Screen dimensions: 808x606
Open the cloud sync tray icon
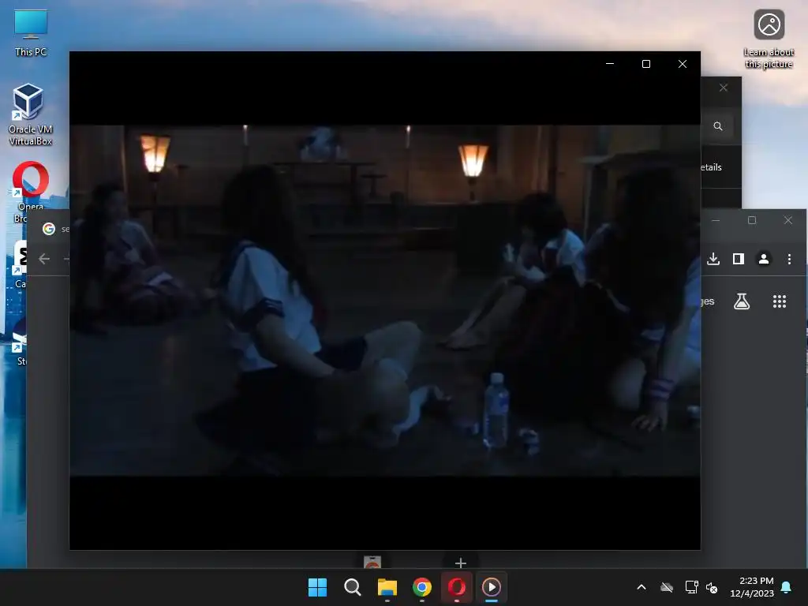pyautogui.click(x=667, y=587)
